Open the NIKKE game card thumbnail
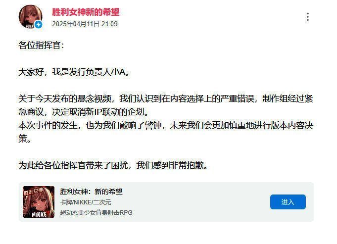Image resolution: width=337 pixels, height=244 pixels. pyautogui.click(x=39, y=202)
